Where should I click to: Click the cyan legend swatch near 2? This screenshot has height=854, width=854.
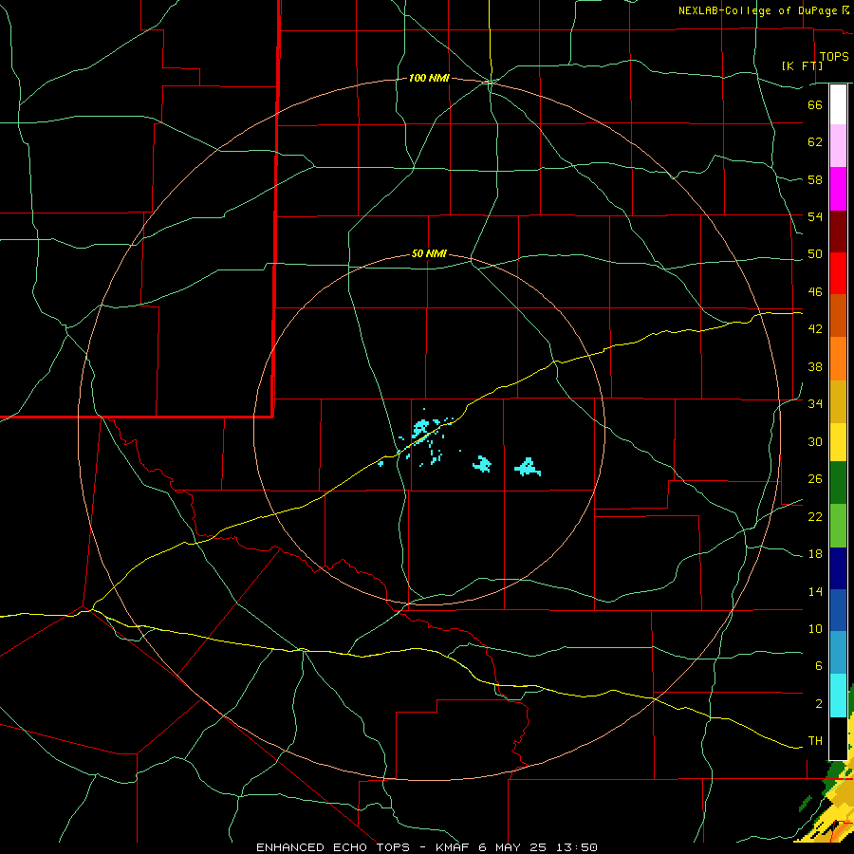coord(838,696)
